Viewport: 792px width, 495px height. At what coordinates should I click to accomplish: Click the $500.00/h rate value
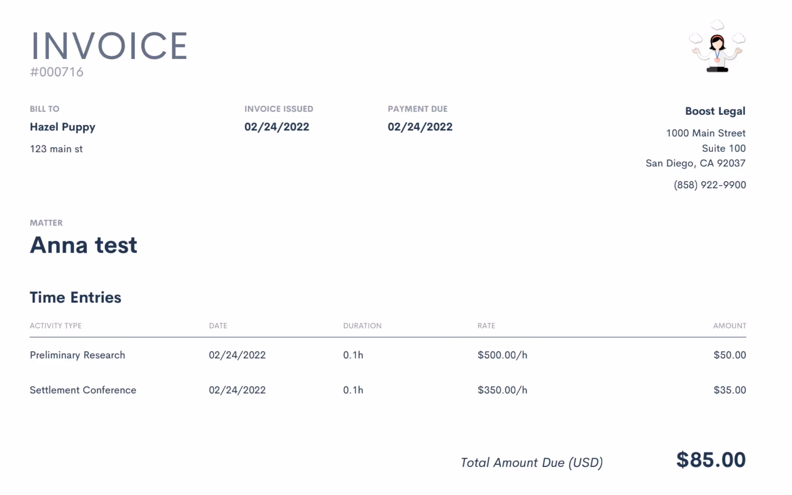(502, 355)
